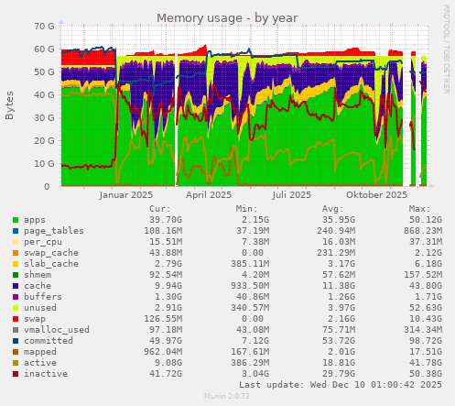Click the dark green shmem legend swatch
Image resolution: width=455 pixels, height=406 pixels.
16,275
